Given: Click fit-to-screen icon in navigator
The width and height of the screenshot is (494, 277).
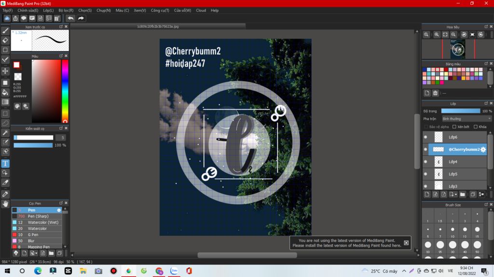Looking at the screenshot, I should coord(445,35).
